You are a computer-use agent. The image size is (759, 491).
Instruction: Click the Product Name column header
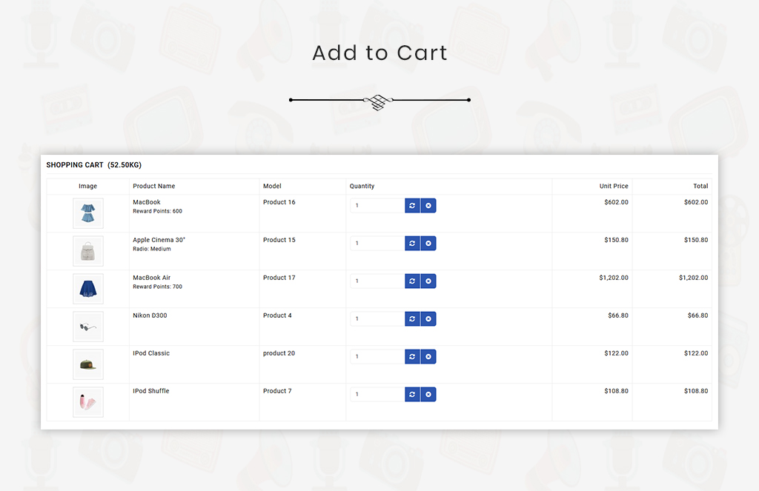coord(154,186)
